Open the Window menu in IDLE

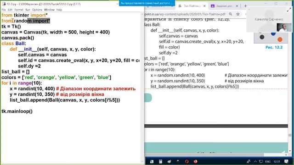[x=49, y=10]
